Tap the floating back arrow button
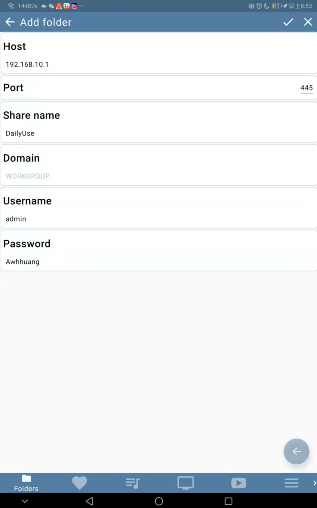This screenshot has height=508, width=317. [296, 452]
